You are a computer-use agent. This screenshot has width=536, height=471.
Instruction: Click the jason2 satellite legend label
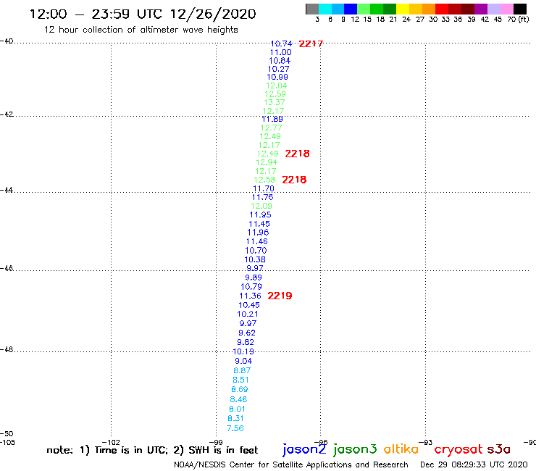click(304, 449)
